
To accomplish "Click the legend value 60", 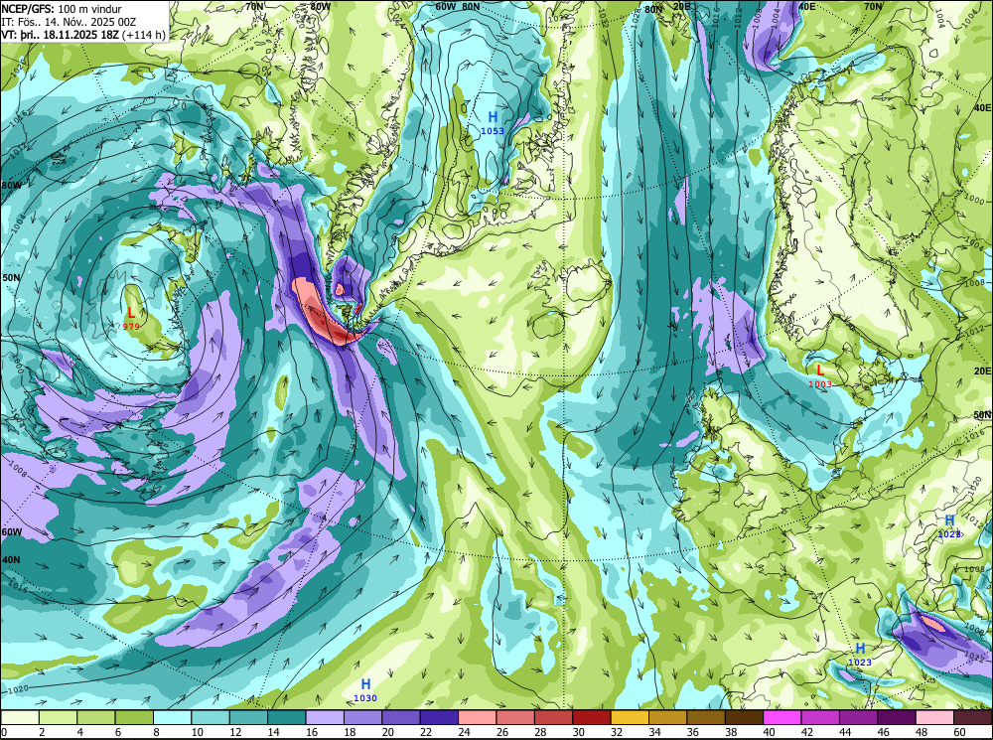I will [x=957, y=732].
